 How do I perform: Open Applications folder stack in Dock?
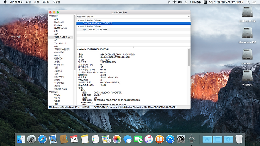[x=207, y=139]
